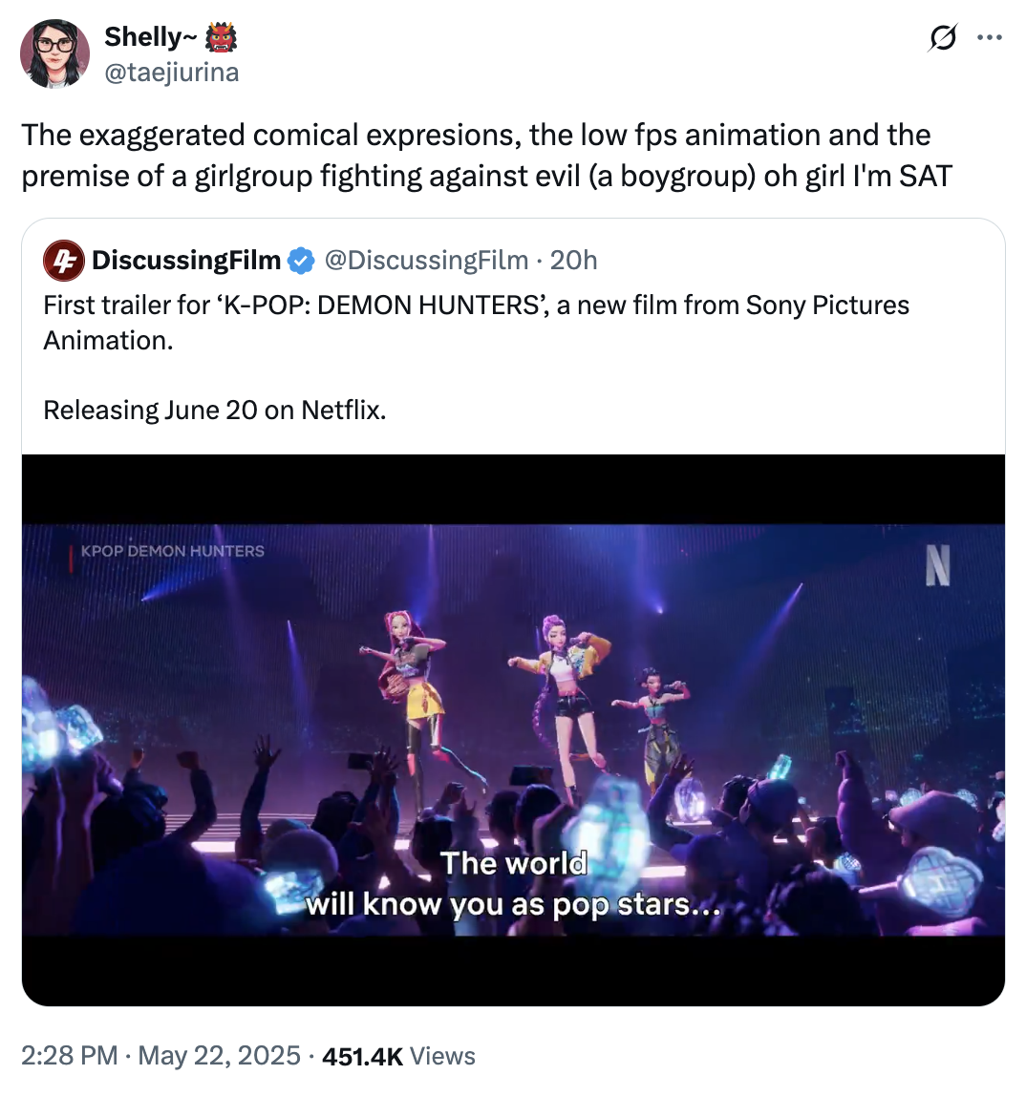Play the K-Pop Demon Hunters trailer video
Screen dimensions: 1026x1096
pos(513,729)
